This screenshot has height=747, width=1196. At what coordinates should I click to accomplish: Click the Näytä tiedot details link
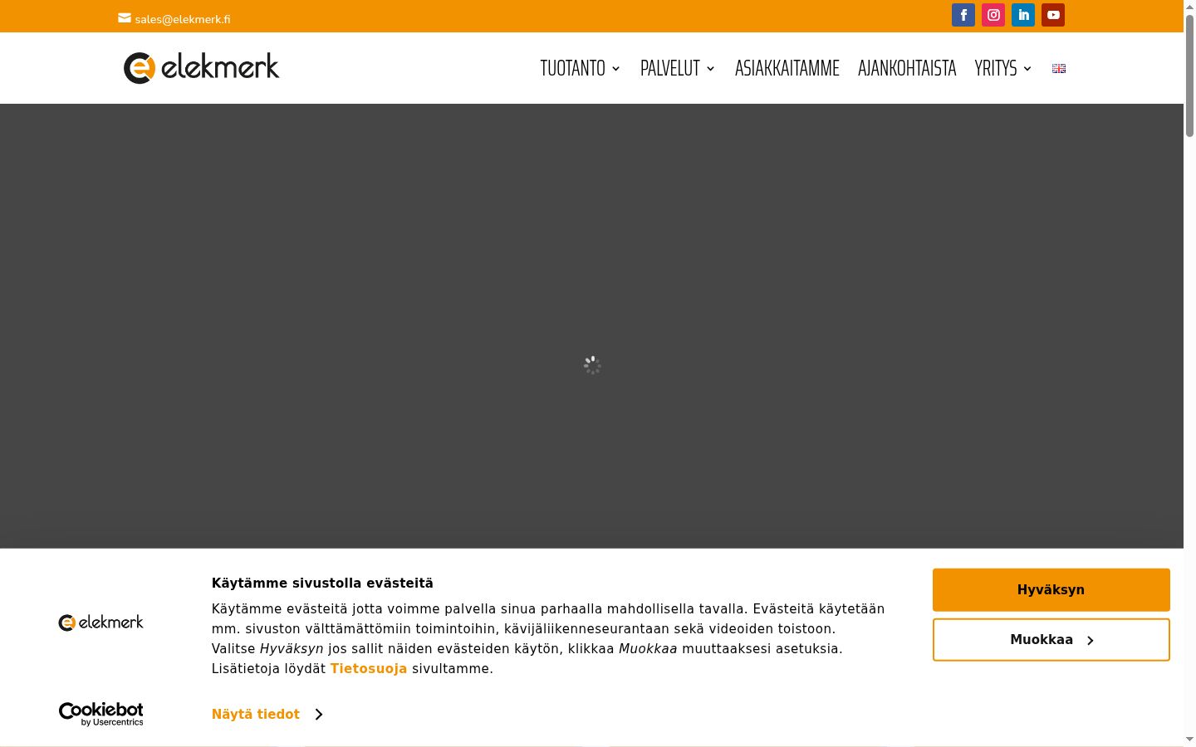tap(256, 715)
